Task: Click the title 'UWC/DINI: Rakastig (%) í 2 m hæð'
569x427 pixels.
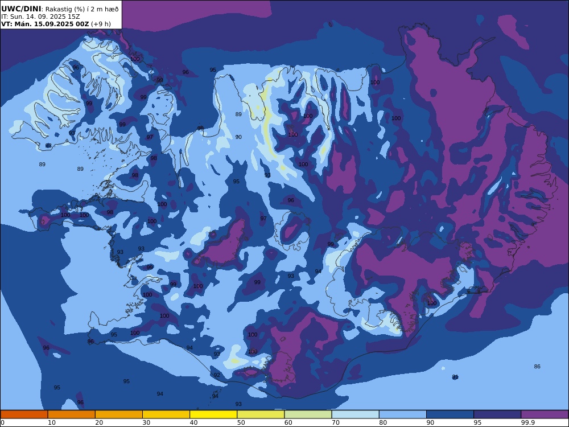Action: pos(60,9)
